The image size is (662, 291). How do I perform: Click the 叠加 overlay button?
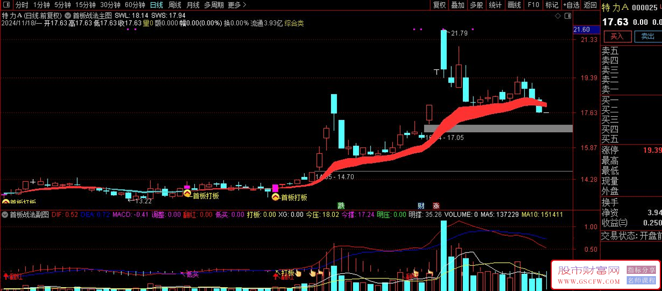tap(457, 5)
